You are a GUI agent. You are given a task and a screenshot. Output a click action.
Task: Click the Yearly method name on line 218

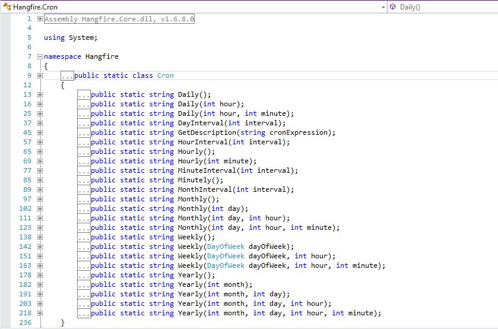point(191,313)
